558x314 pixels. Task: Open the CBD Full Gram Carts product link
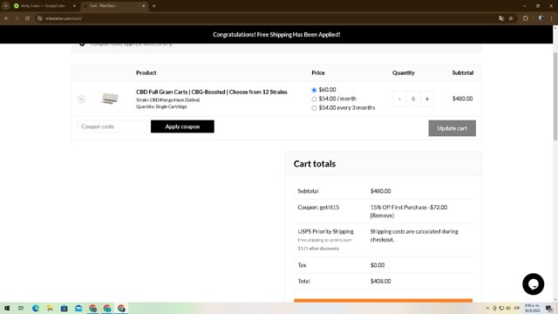(x=211, y=92)
